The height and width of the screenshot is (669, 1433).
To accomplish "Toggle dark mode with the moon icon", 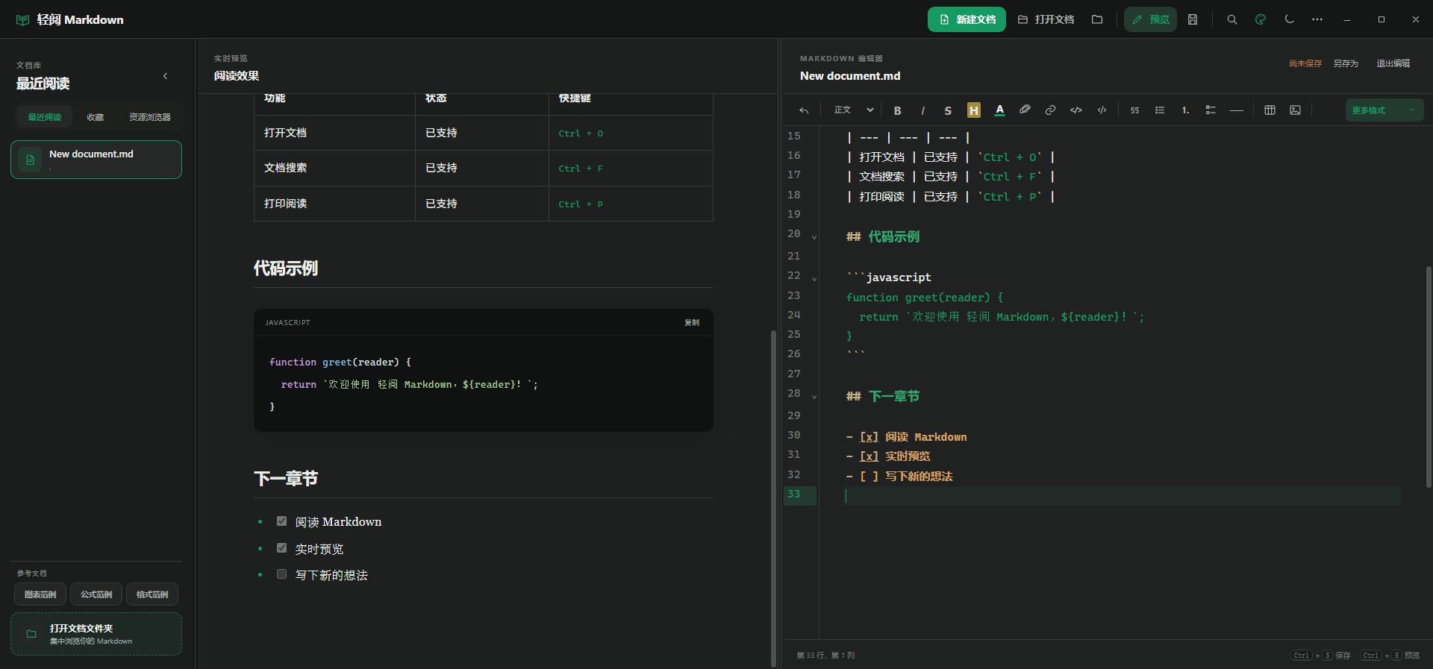I will (1289, 19).
